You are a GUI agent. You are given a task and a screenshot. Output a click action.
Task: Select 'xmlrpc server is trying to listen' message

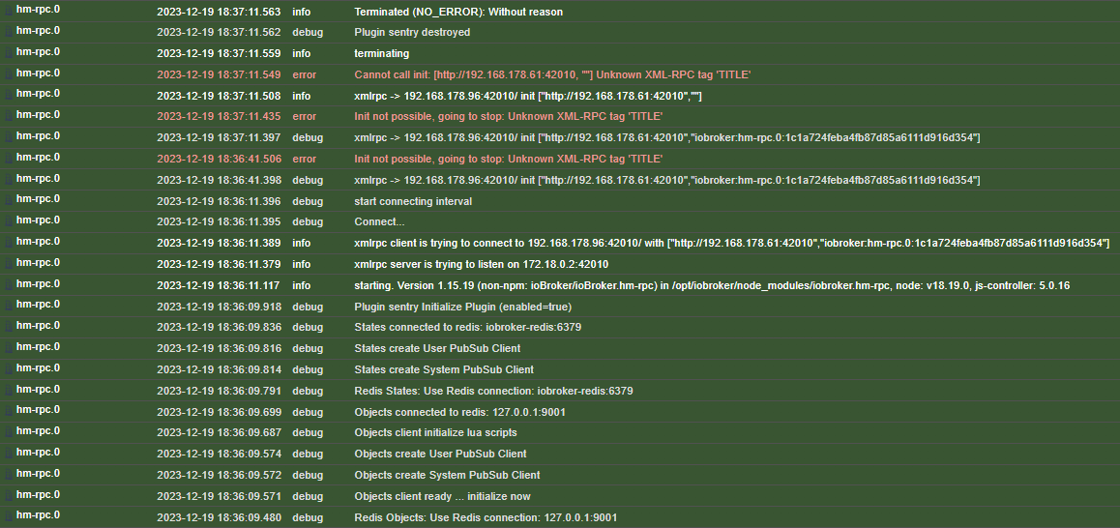point(482,264)
